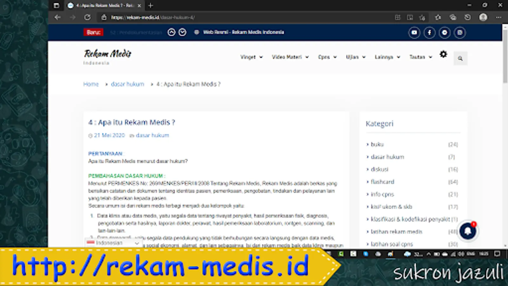The image size is (508, 286).
Task: Open the kisi² ukom & skb category
Action: click(x=391, y=207)
